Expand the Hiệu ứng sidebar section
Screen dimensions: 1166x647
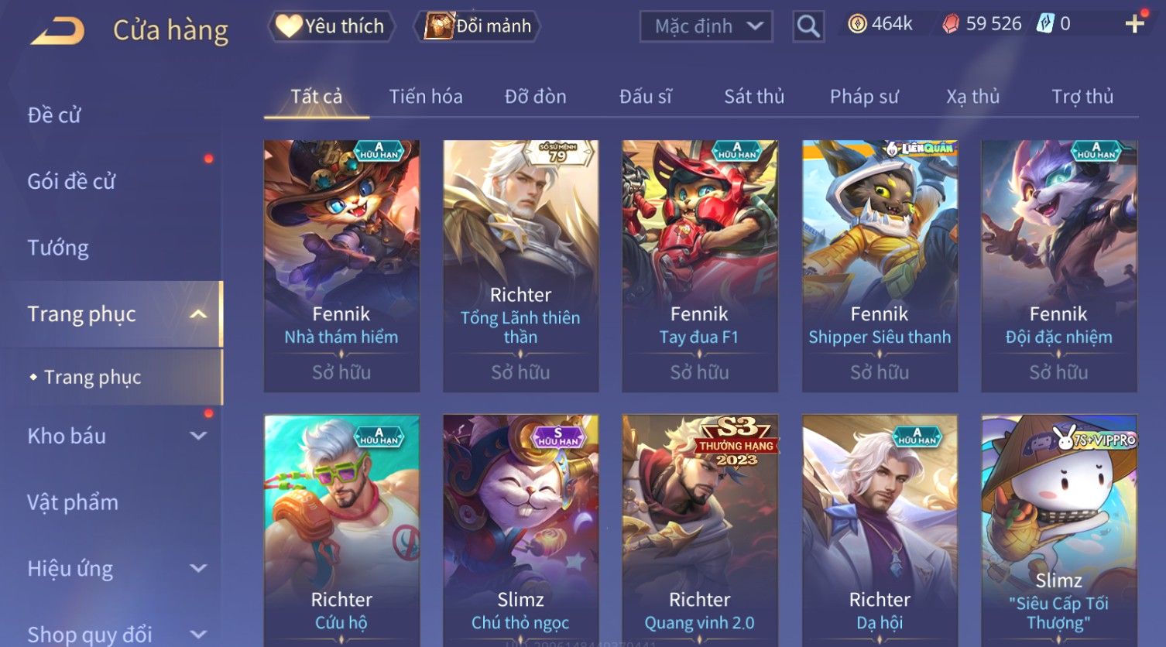pyautogui.click(x=198, y=568)
